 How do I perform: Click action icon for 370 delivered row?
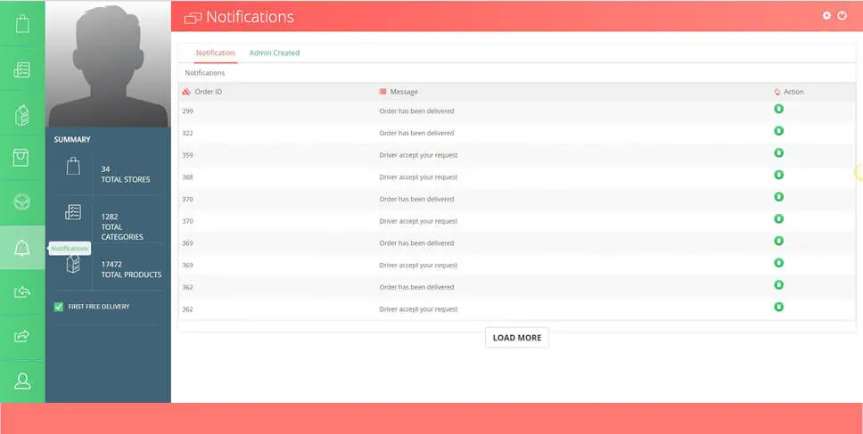[779, 197]
